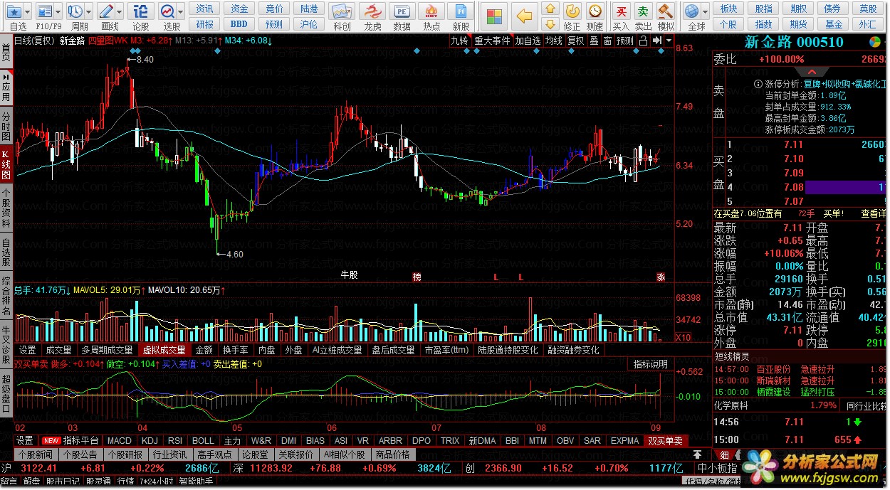Viewport: 890px width, 490px height.
Task: Open the 虚拟成交量 volume tab
Action: pos(164,350)
